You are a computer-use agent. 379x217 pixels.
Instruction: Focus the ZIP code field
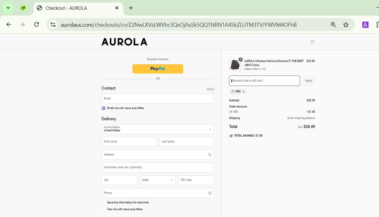(196, 180)
